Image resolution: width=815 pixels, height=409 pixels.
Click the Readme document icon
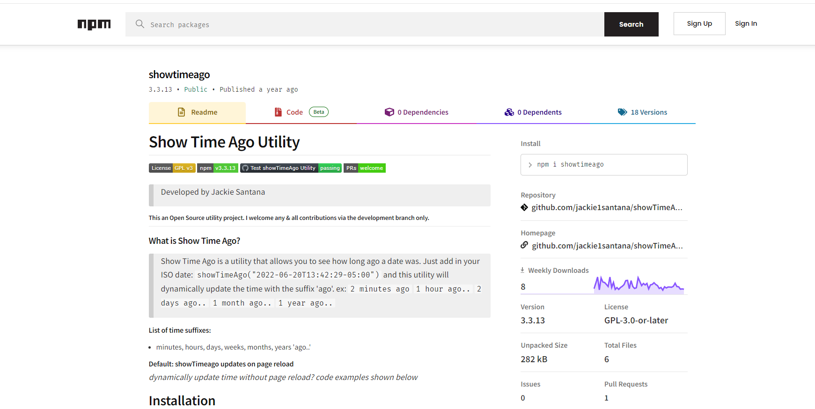pyautogui.click(x=182, y=112)
